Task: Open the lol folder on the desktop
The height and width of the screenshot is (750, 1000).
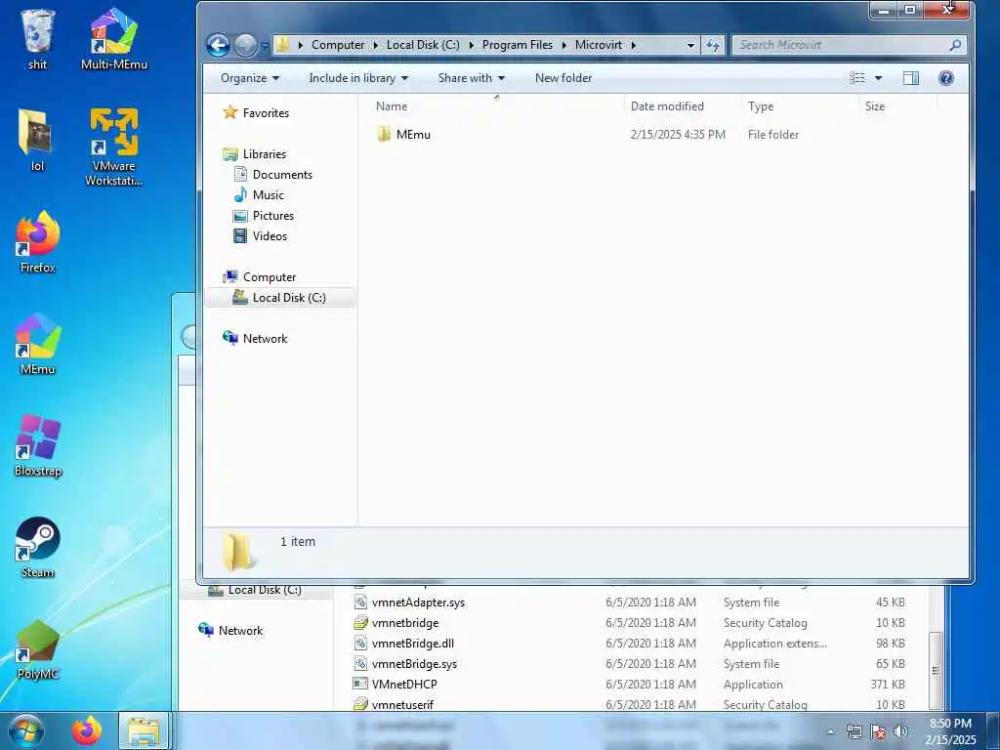Action: point(38,141)
